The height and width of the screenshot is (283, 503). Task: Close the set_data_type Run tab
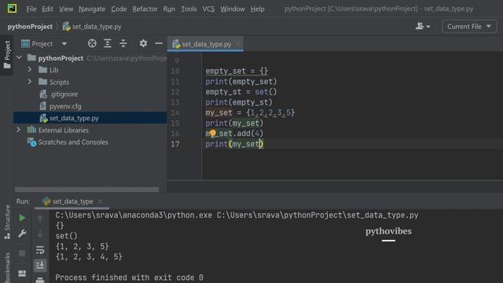coord(100,201)
